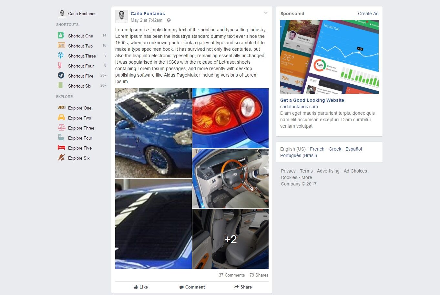The image size is (440, 295).
Task: Like the Carlo Fontanos post
Action: pos(141,287)
